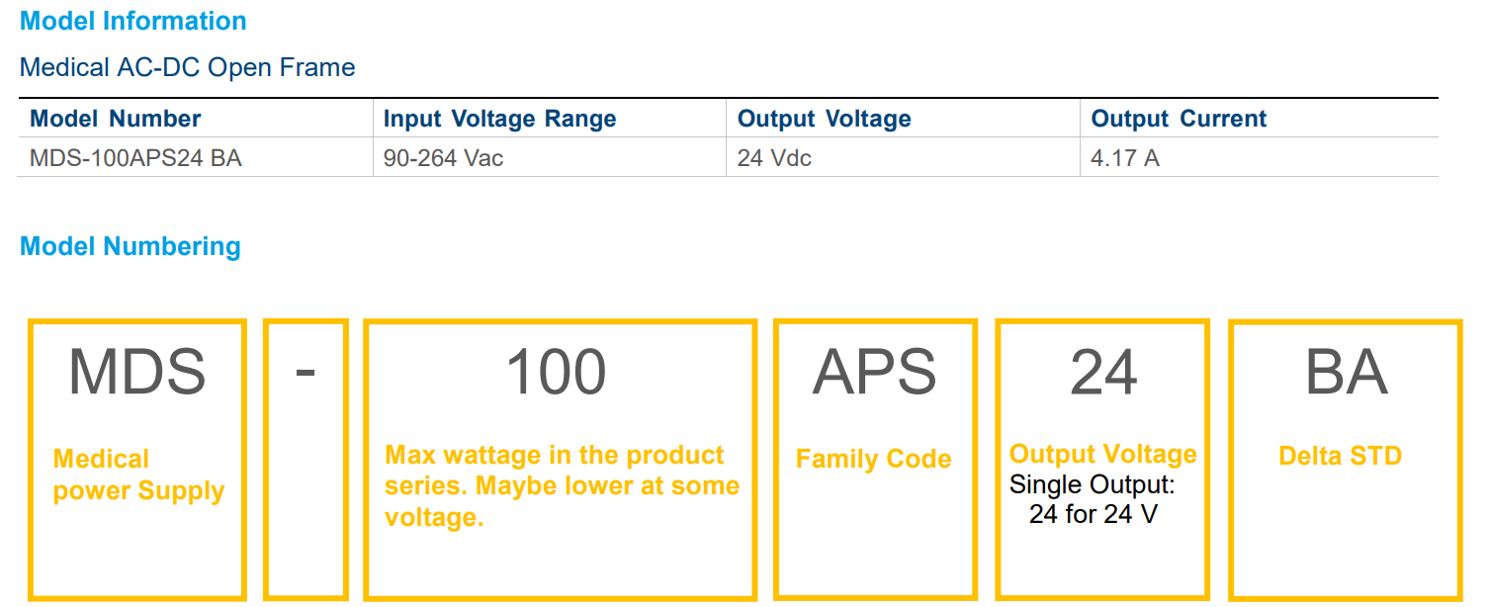
Task: Click the Input Voltage Range column header
Action: tap(499, 119)
